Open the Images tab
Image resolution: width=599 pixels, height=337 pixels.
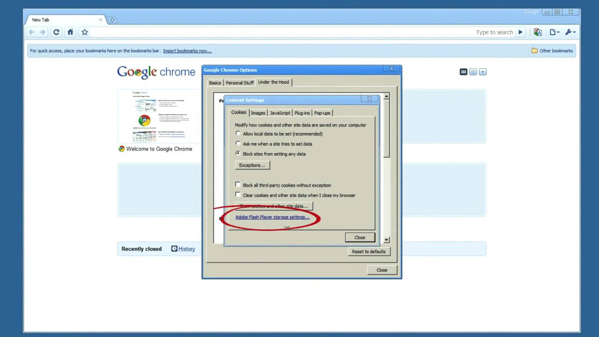pos(258,113)
